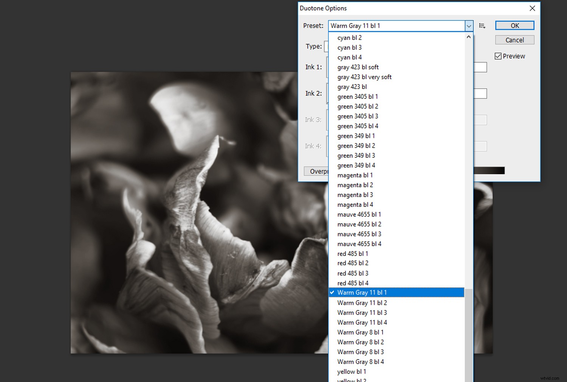
Task: Expand the Type dropdown
Action: pyautogui.click(x=327, y=46)
